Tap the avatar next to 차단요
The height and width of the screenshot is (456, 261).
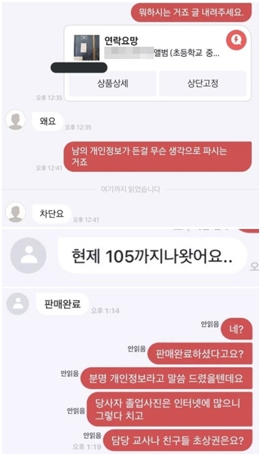(16, 212)
